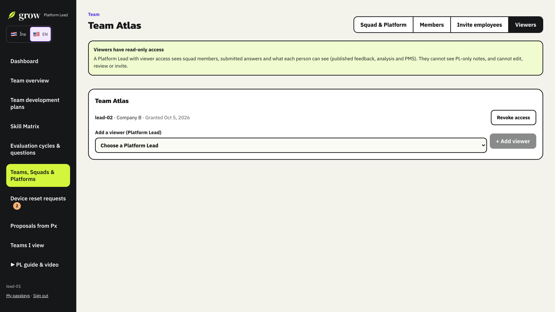Open the My passkeys link
Image resolution: width=555 pixels, height=312 pixels.
coord(18,296)
